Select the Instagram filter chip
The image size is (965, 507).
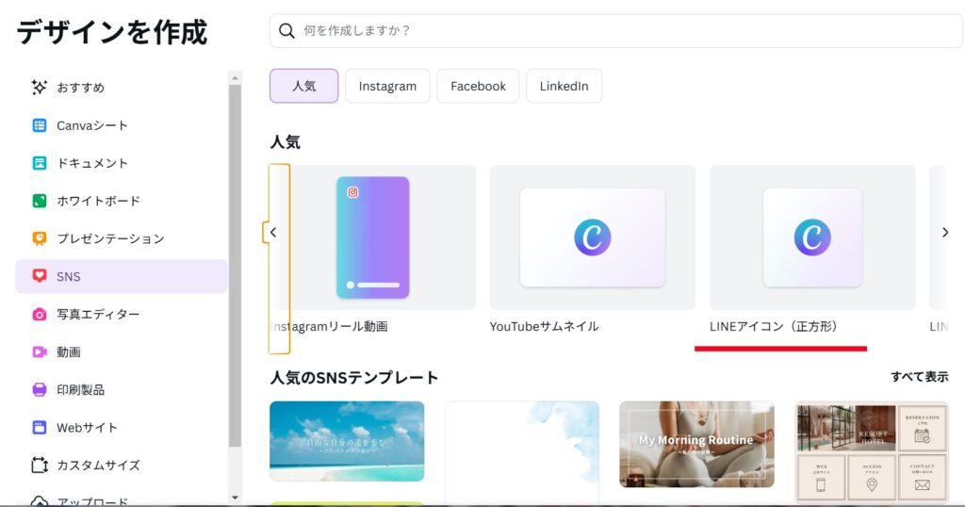pyautogui.click(x=387, y=86)
